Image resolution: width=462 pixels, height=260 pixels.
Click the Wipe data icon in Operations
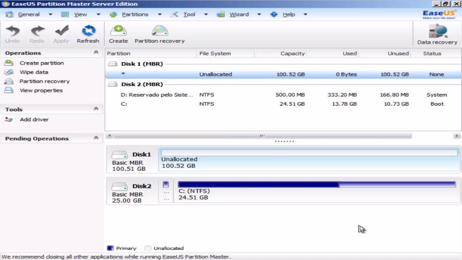coord(9,72)
